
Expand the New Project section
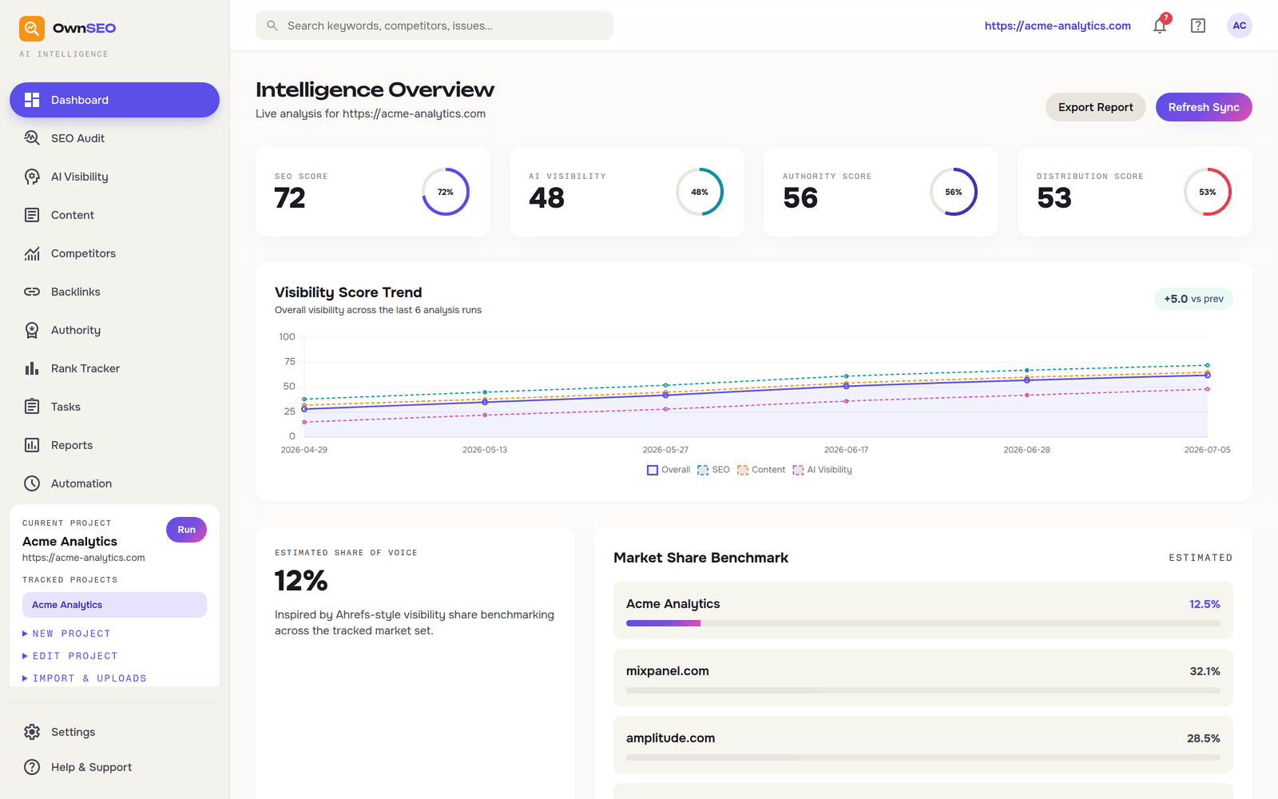(x=67, y=634)
